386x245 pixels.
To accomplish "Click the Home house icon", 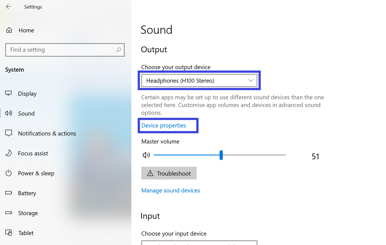I will click(x=9, y=30).
